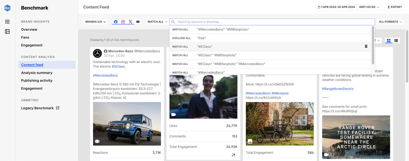Open the ALL FORMATS dropdown
The height and width of the screenshot is (161, 409).
click(390, 22)
